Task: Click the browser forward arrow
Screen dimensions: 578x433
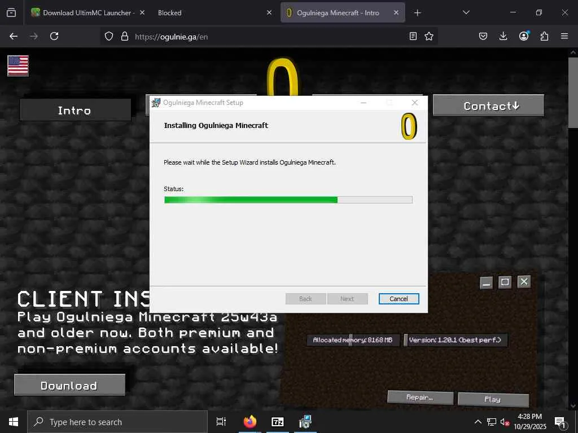Action: (33, 36)
